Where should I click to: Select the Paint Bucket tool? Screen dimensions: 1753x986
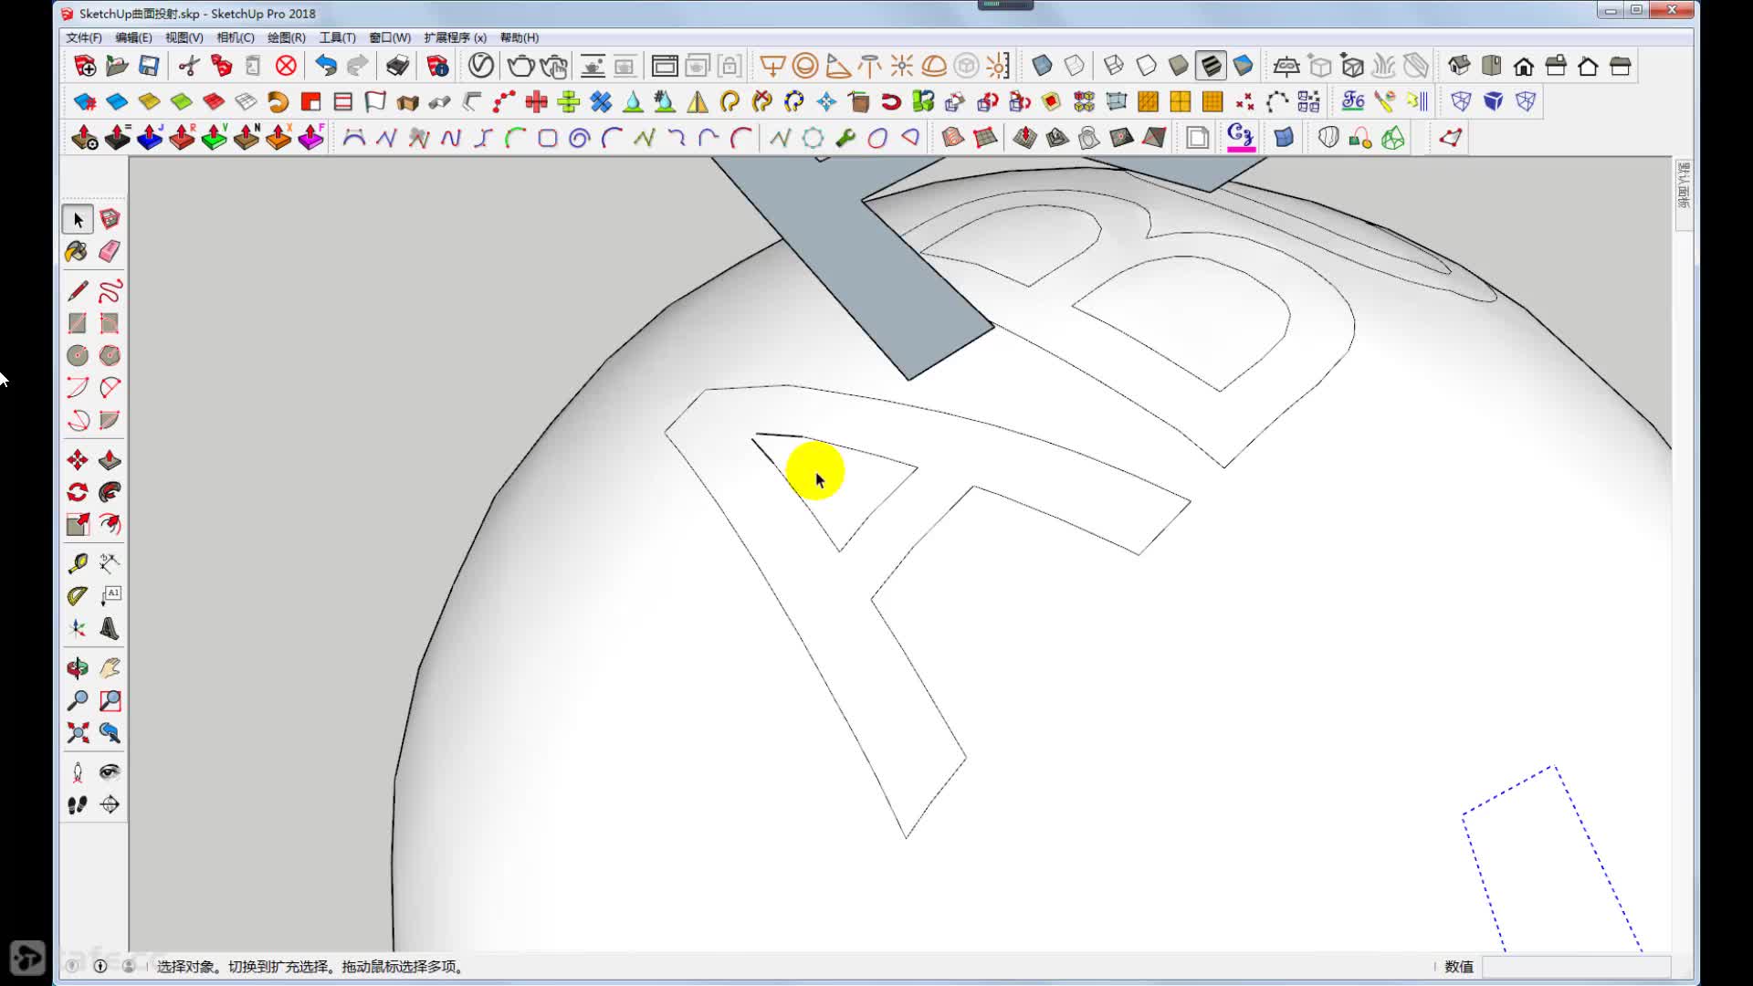tap(78, 251)
